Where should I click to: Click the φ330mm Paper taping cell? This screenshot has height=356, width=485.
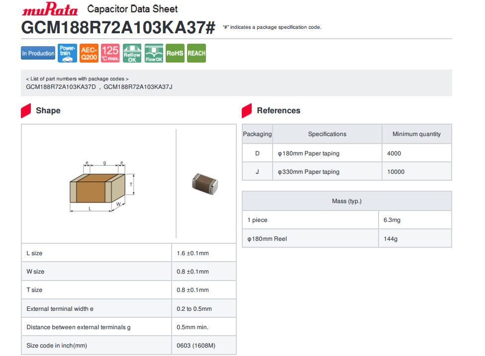327,172
